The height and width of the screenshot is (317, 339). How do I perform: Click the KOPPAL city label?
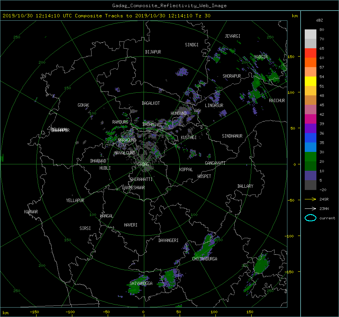[186, 170]
